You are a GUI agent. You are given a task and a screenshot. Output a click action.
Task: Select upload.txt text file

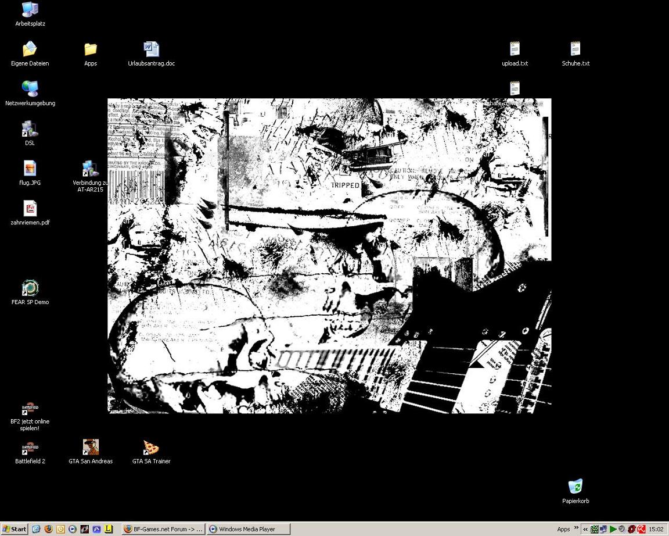point(515,54)
